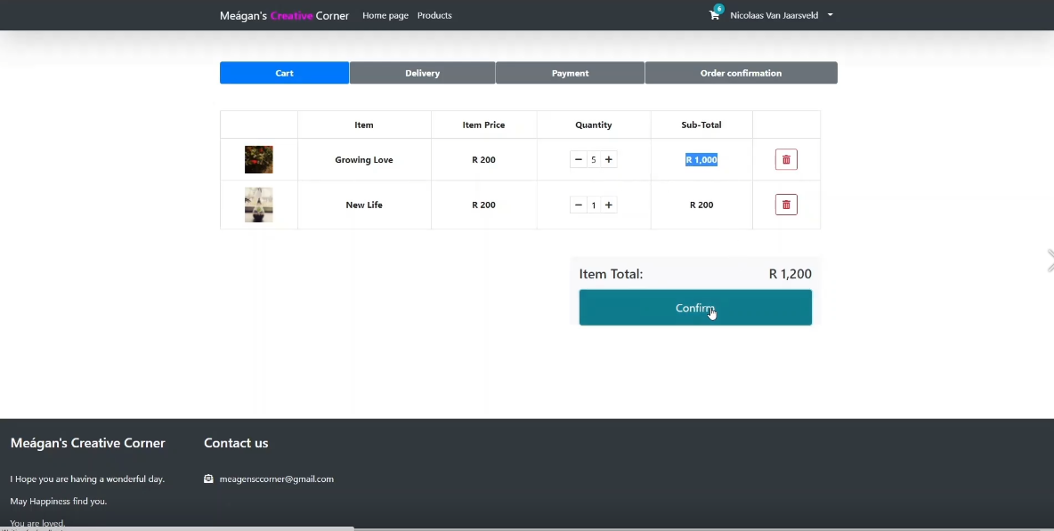Click "I Hope you are having a wonderful day." text
Image resolution: width=1054 pixels, height=531 pixels.
87,479
